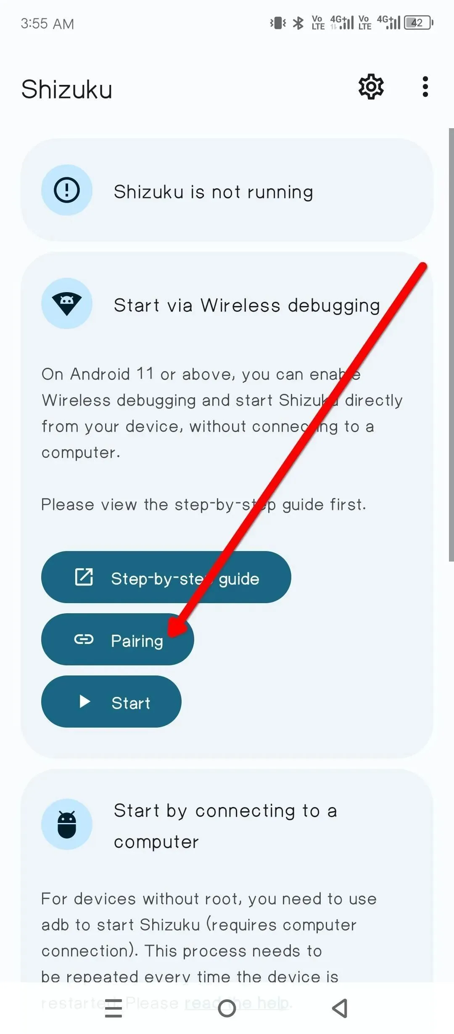
Task: Tap the exclamation status icon
Action: [67, 190]
